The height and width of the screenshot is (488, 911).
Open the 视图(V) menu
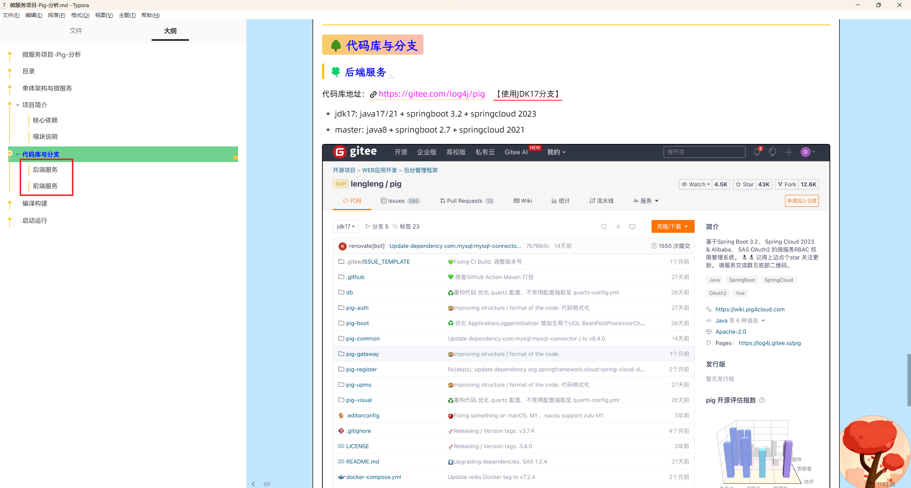click(x=104, y=15)
